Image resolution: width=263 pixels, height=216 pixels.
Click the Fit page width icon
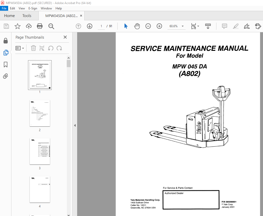coord(193,26)
